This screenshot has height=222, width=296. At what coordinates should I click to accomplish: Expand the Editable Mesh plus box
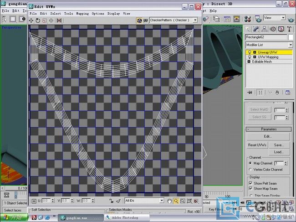[x=249, y=62]
